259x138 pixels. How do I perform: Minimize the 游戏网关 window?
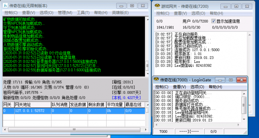coord(225,6)
